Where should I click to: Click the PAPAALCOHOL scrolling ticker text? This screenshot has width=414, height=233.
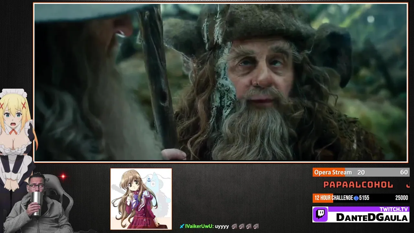tap(358, 185)
